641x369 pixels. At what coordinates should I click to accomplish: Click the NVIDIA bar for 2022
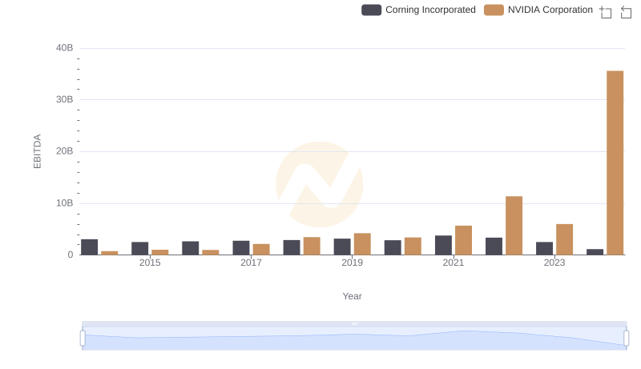514,226
